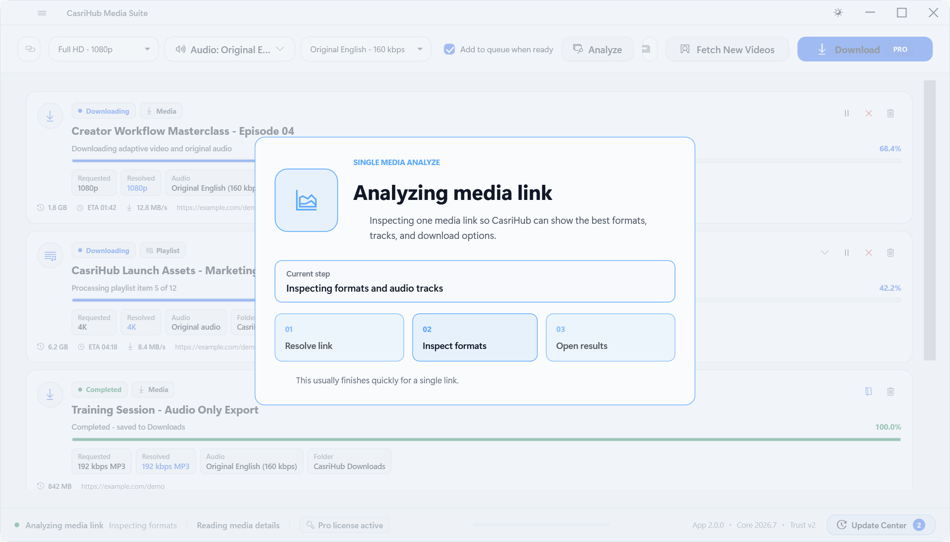Click Reading media details status text
This screenshot has width=950, height=542.
click(x=238, y=525)
